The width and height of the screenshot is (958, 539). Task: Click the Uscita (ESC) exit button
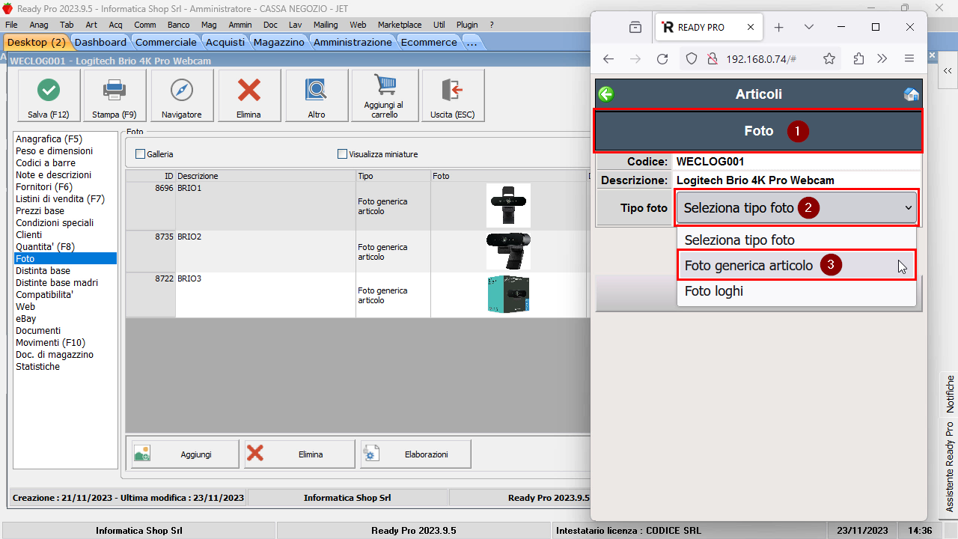pyautogui.click(x=453, y=96)
